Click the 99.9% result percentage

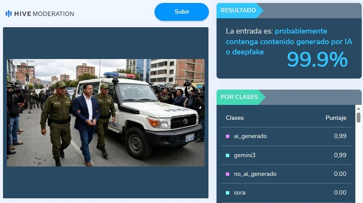point(318,60)
